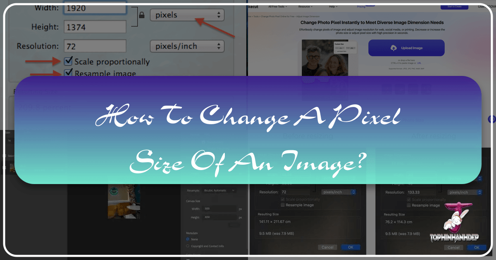
Task: Click the aspect ratio lock icon
Action: pos(142,15)
